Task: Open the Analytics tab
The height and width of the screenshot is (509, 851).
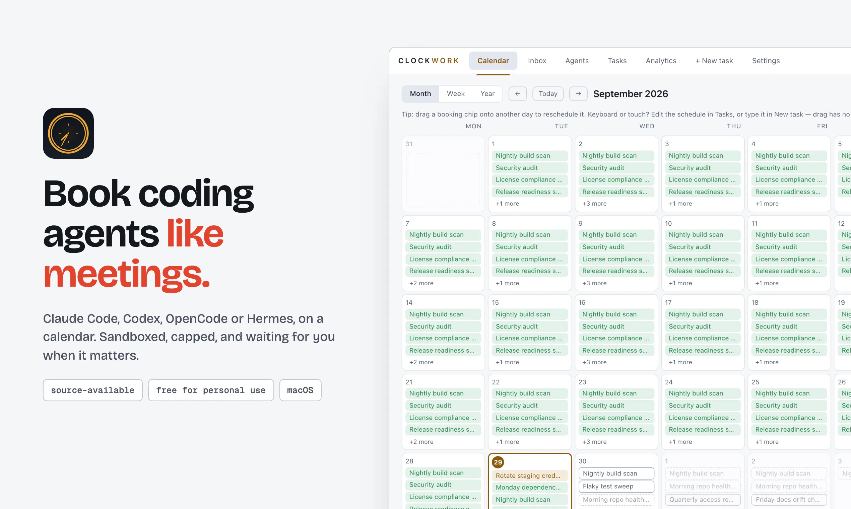Action: pos(661,61)
